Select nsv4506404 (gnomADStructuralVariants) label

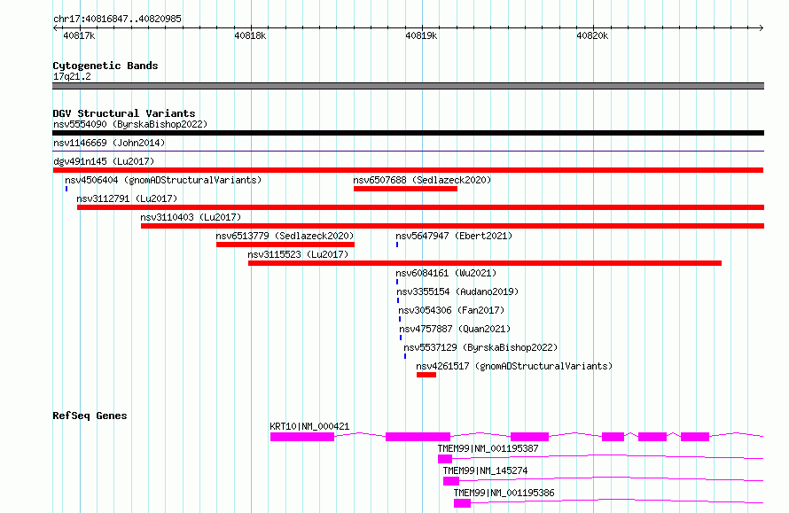pos(163,180)
